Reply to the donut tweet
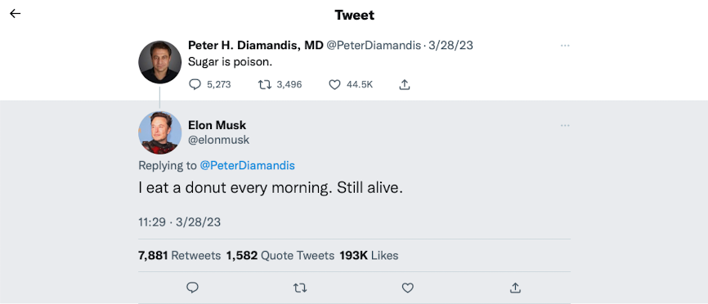 [x=193, y=288]
